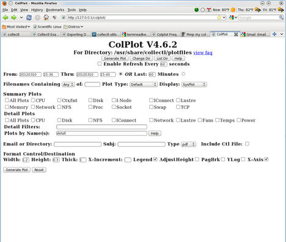Enable the Refresh Every checkbox
Viewport: 286px width, 242px height.
tap(99, 64)
